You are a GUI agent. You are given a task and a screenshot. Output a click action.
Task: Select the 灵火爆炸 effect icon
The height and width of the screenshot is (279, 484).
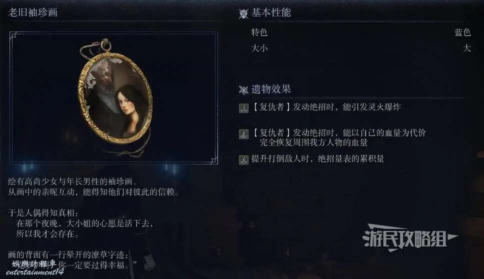[x=244, y=108]
